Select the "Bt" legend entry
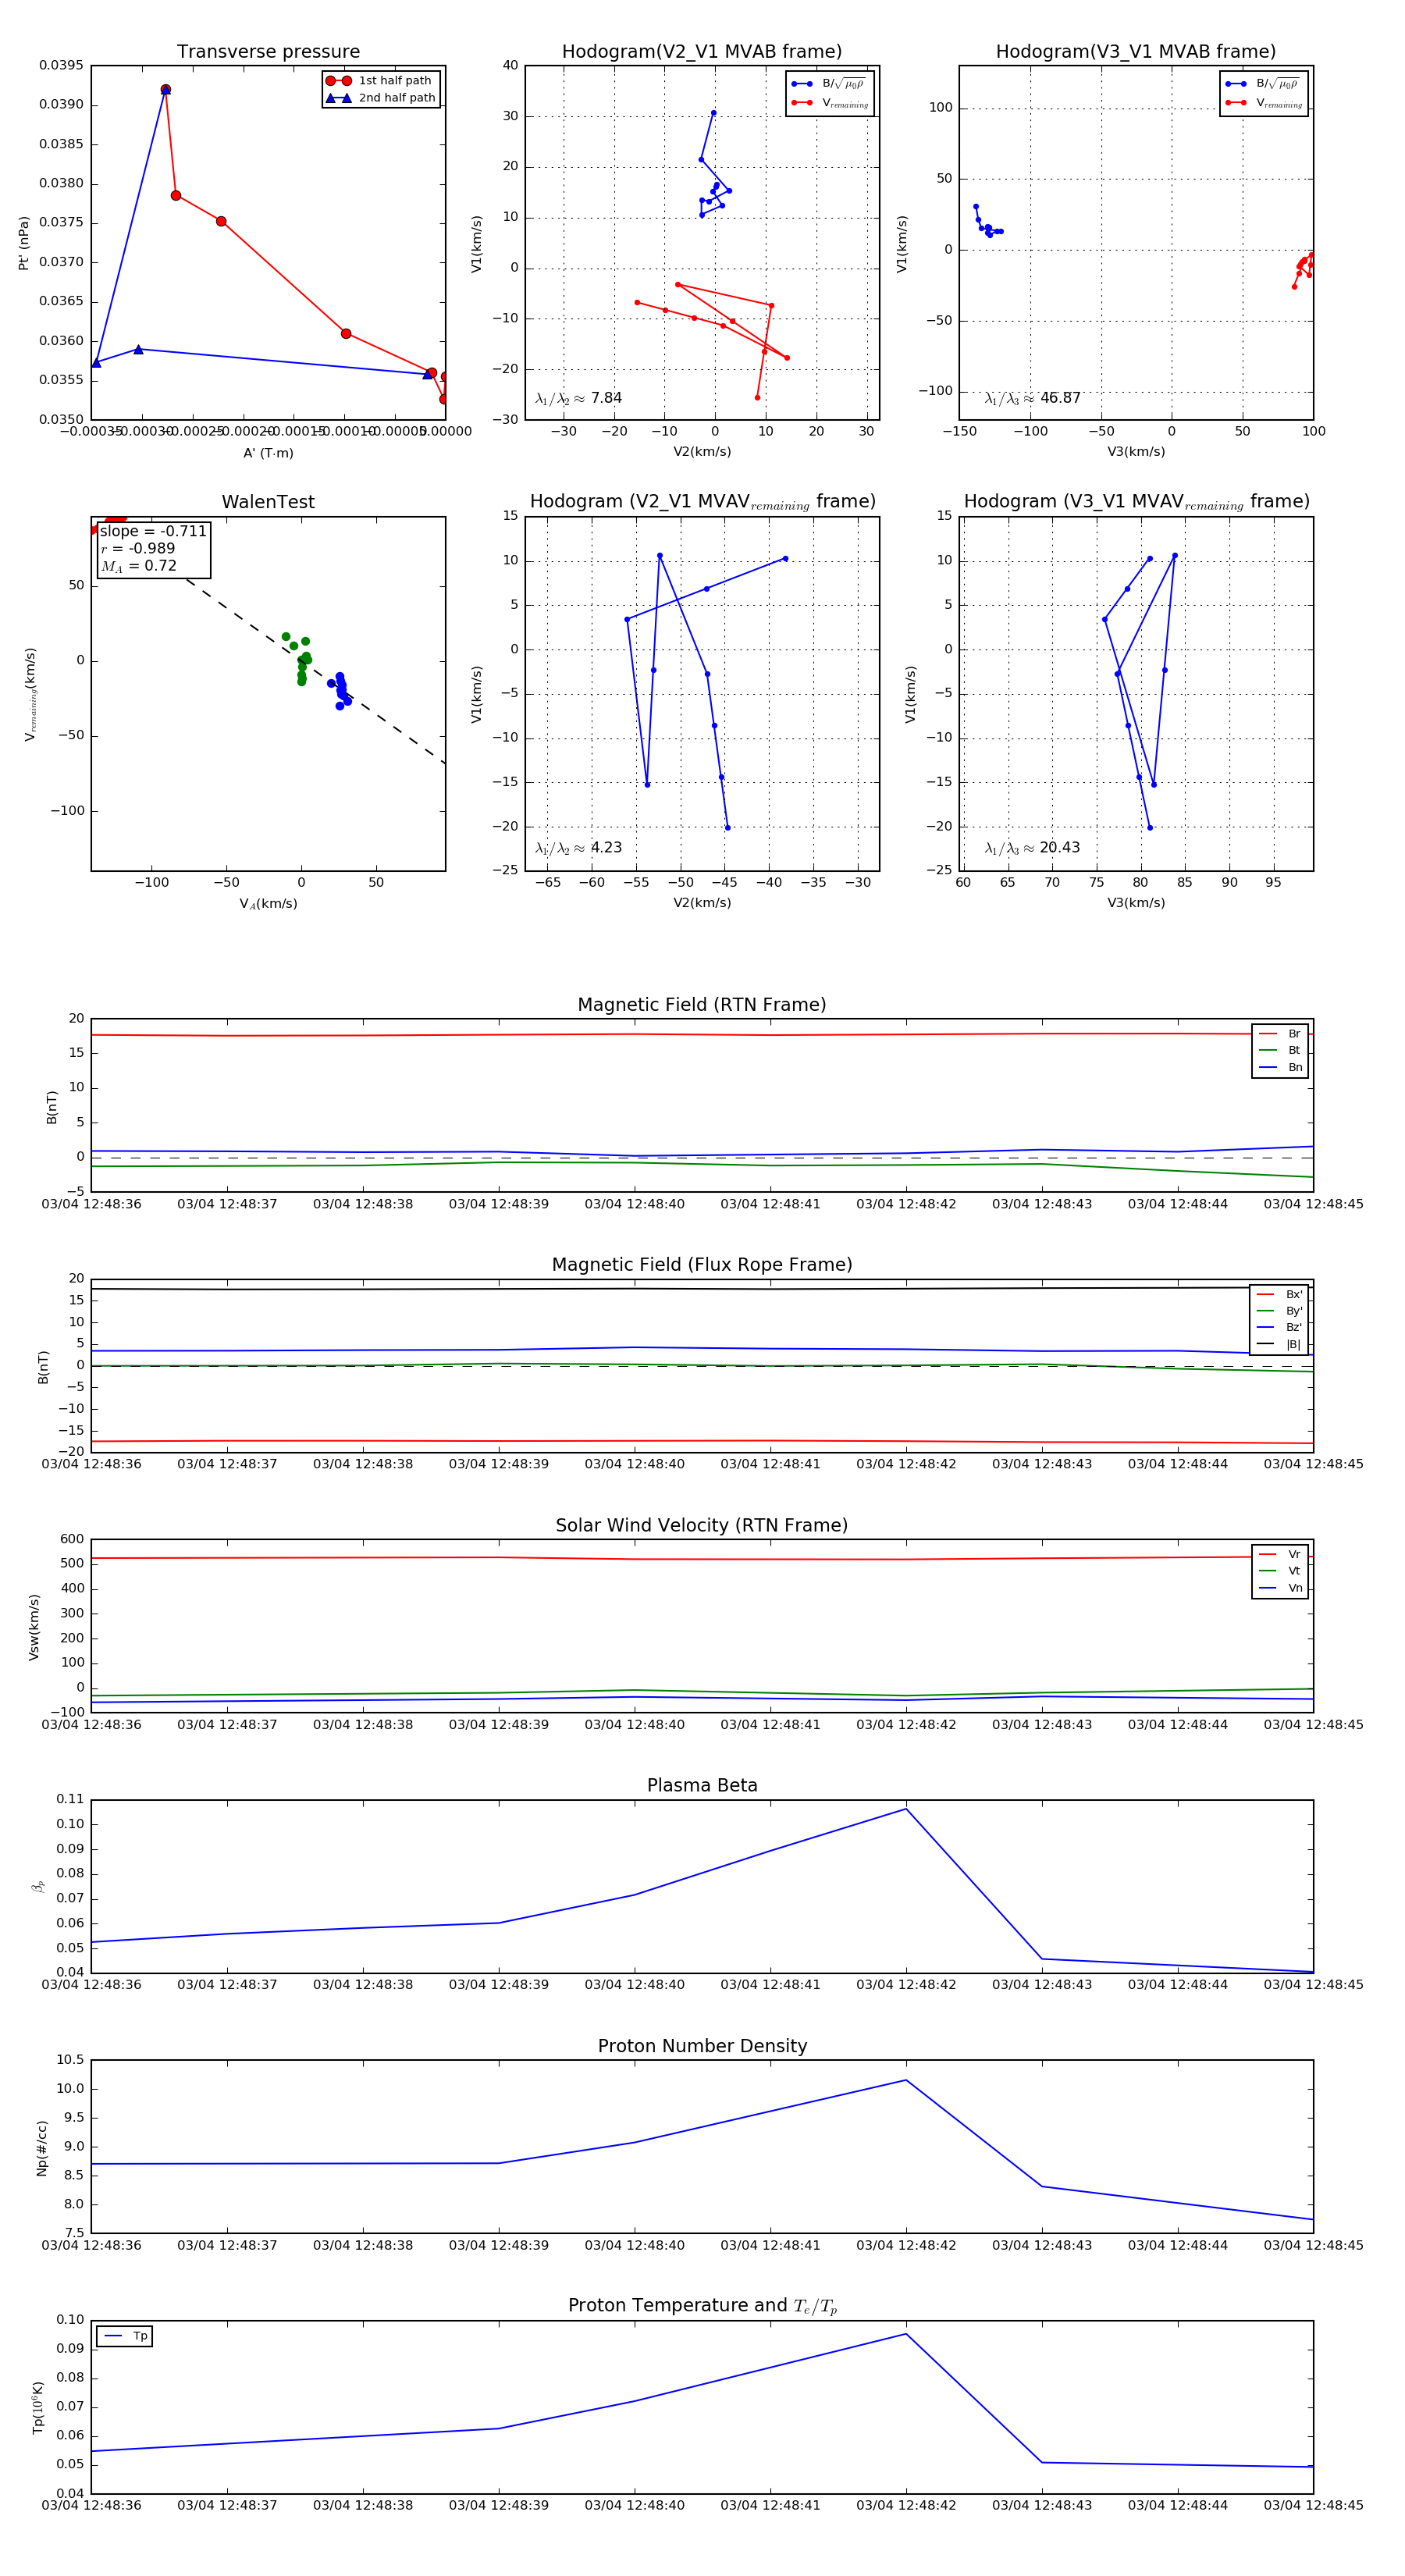The image size is (1405, 2576). point(1281,1051)
